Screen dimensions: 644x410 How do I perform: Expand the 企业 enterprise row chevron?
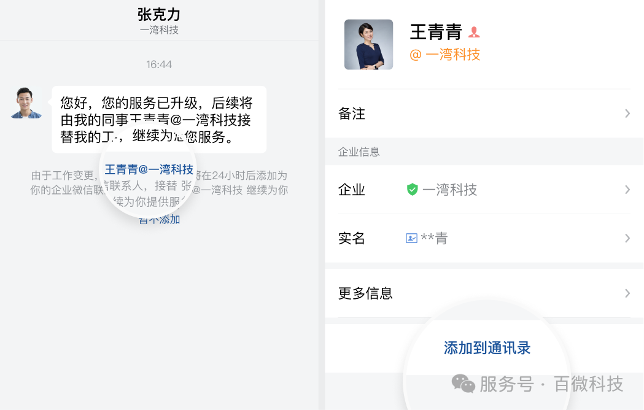click(627, 190)
